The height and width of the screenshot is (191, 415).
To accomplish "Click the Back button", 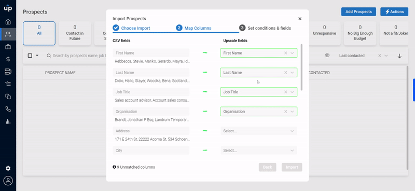I will pyautogui.click(x=267, y=167).
